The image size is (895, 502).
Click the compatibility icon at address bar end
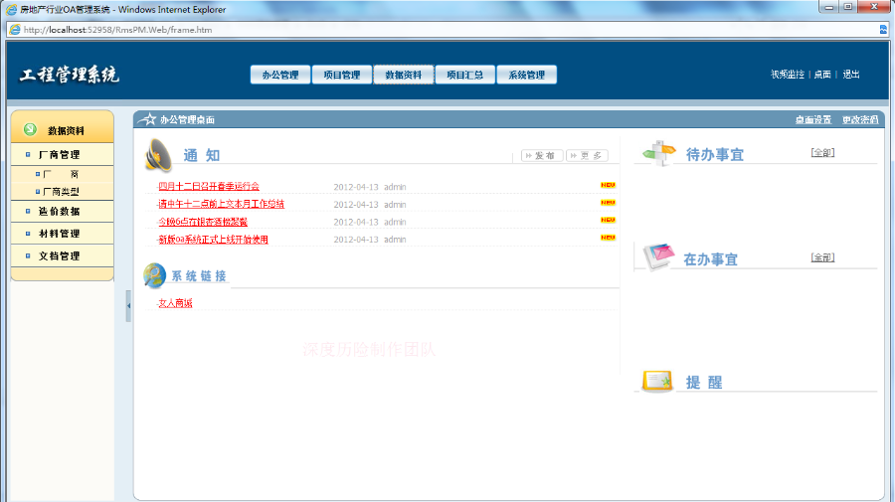tap(883, 30)
